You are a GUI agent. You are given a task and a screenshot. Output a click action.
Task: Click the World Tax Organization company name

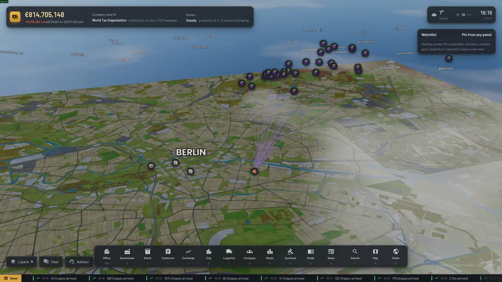pyautogui.click(x=109, y=20)
